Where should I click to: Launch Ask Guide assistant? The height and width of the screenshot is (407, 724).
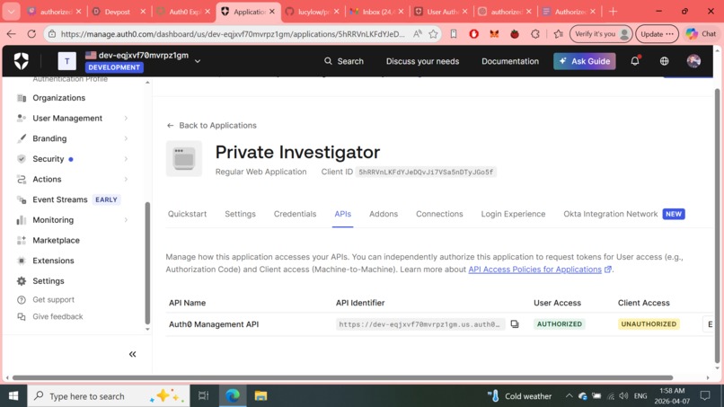[585, 61]
